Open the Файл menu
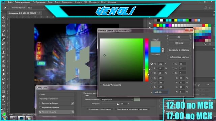Viewport: 216px width, 121px height. pyautogui.click(x=10, y=2)
